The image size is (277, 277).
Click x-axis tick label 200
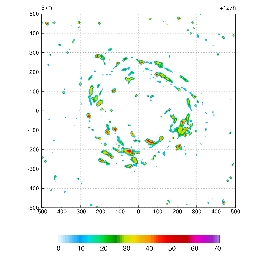pyautogui.click(x=177, y=212)
